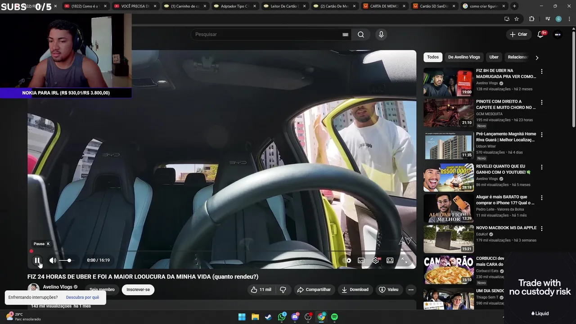Select the Todos filter chip

point(433,57)
